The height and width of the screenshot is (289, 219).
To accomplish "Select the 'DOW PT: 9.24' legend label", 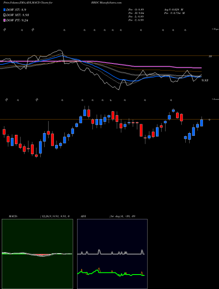I will click(x=17, y=20).
